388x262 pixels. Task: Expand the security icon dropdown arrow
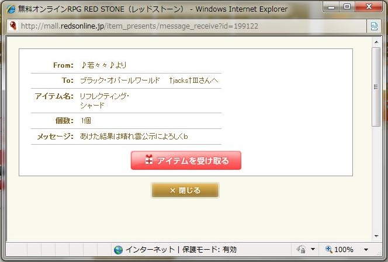pos(313,250)
